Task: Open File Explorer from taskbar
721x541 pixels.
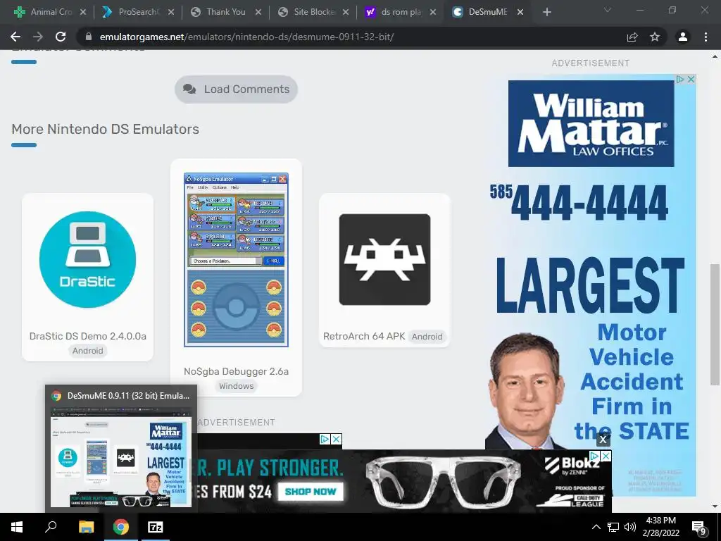Action: (x=86, y=527)
